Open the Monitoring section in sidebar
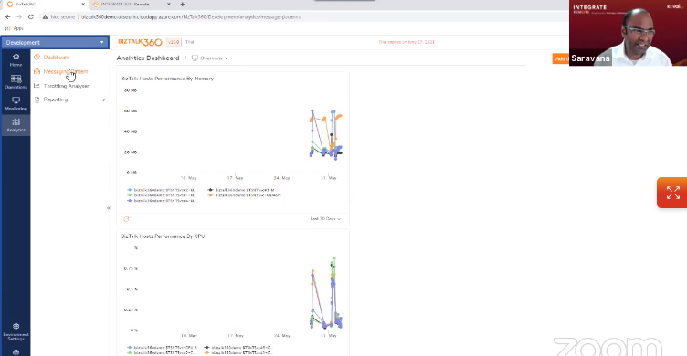Viewport: 687px width, 356px height. 16,104
